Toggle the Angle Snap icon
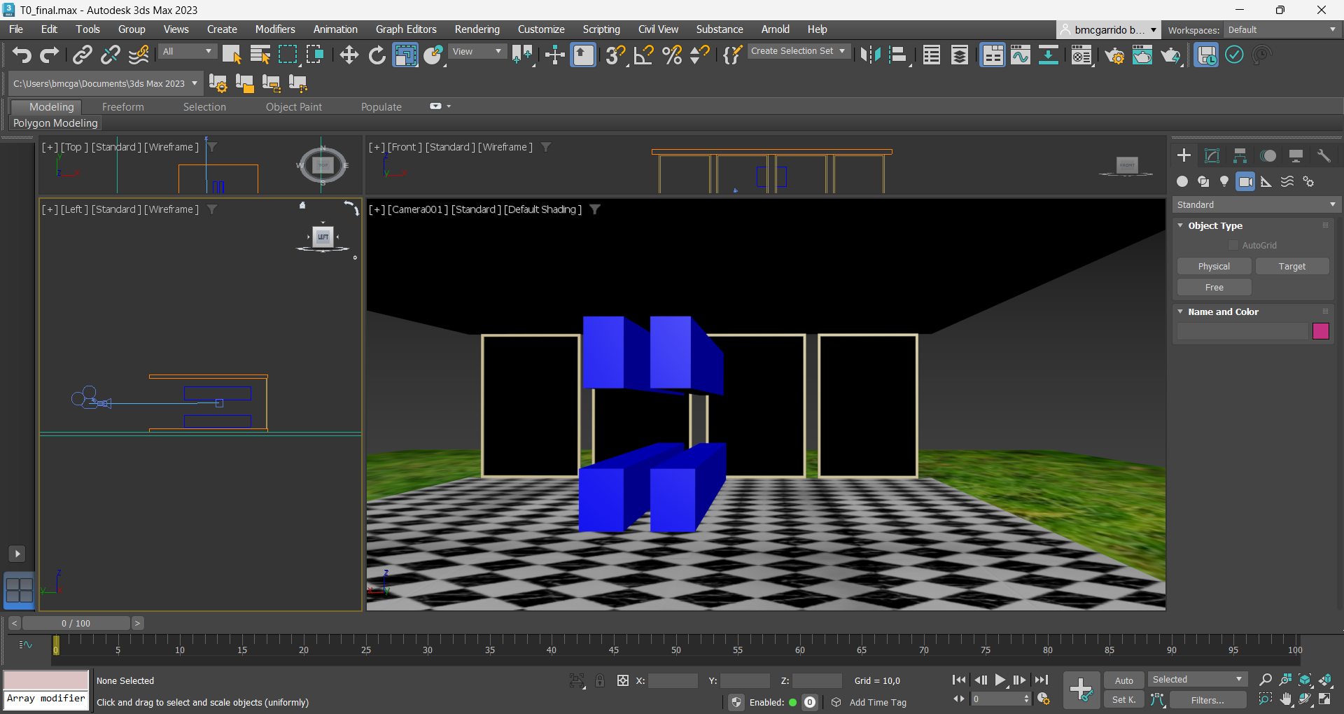 pyautogui.click(x=643, y=55)
